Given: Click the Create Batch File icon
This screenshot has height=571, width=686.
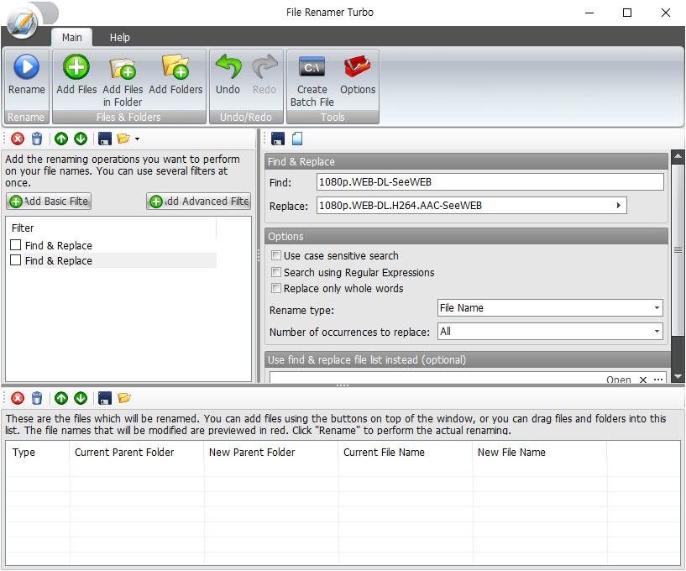Looking at the screenshot, I should click(x=312, y=67).
